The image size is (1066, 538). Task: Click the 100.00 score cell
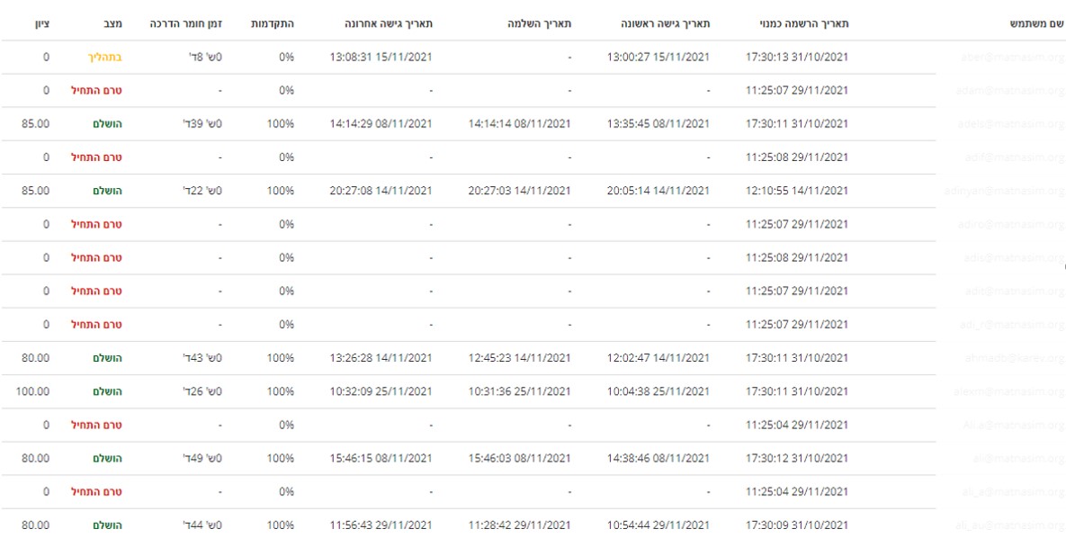[x=33, y=391]
